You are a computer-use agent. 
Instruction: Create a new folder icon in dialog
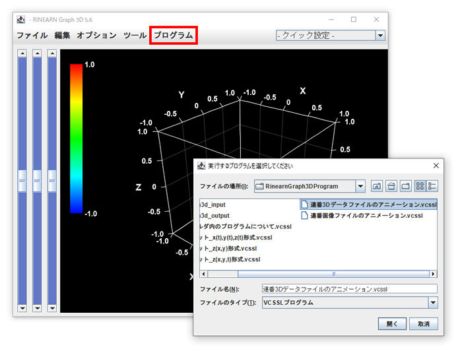coord(406,186)
